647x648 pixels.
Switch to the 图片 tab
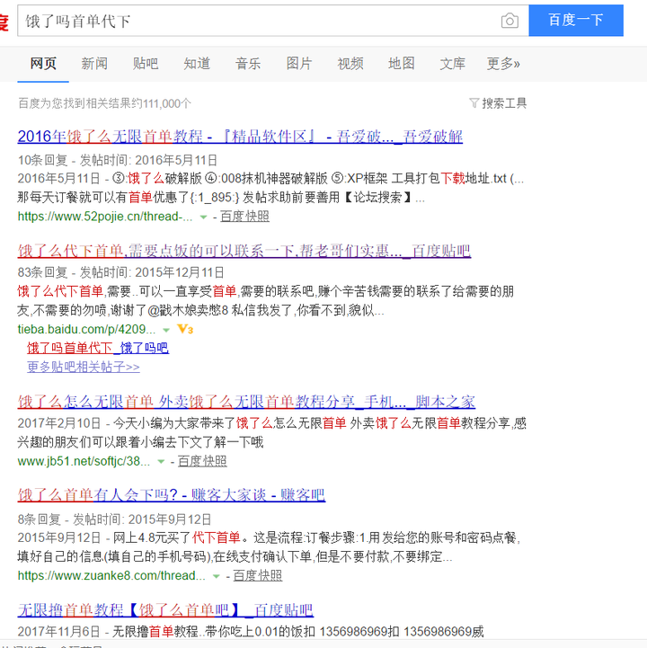click(x=299, y=64)
